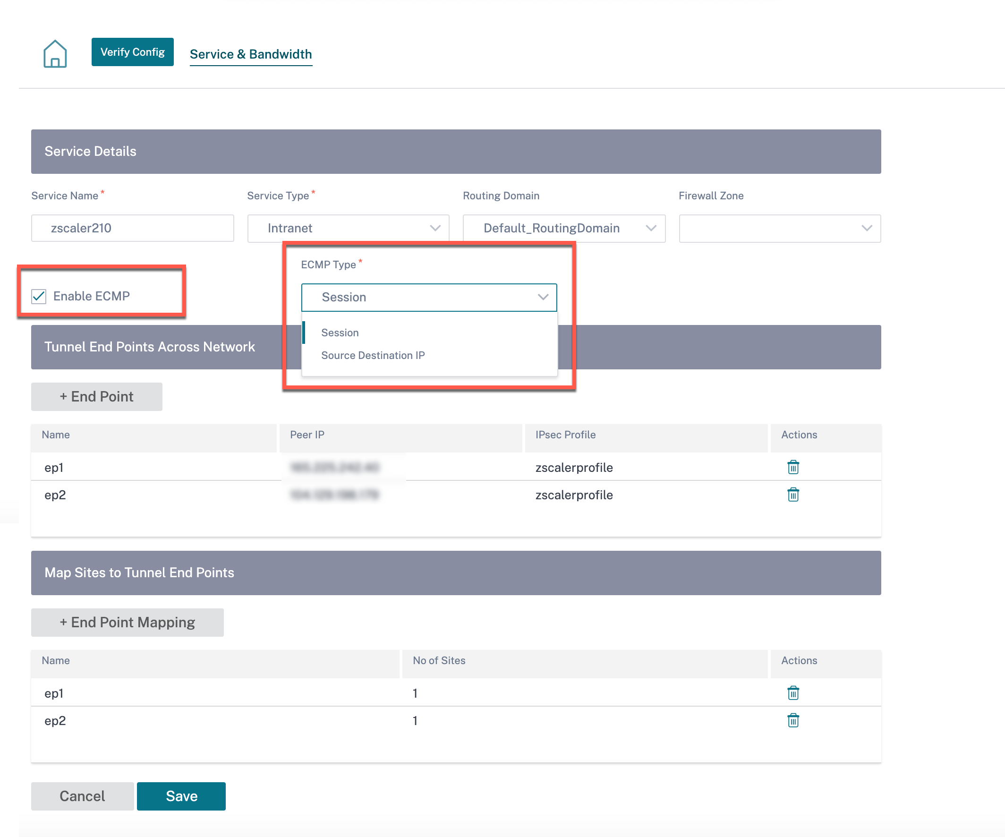The height and width of the screenshot is (837, 1005).
Task: Delete ep2 in the Tunnel End Points table
Action: click(793, 494)
